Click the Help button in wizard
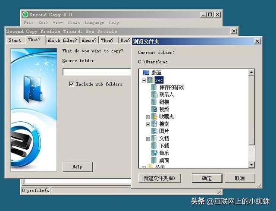The width and height of the screenshot is (276, 211). [78, 167]
